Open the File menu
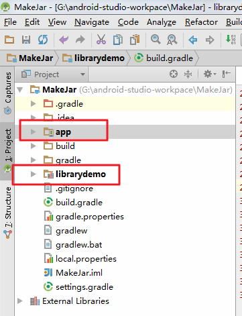 click(10, 22)
